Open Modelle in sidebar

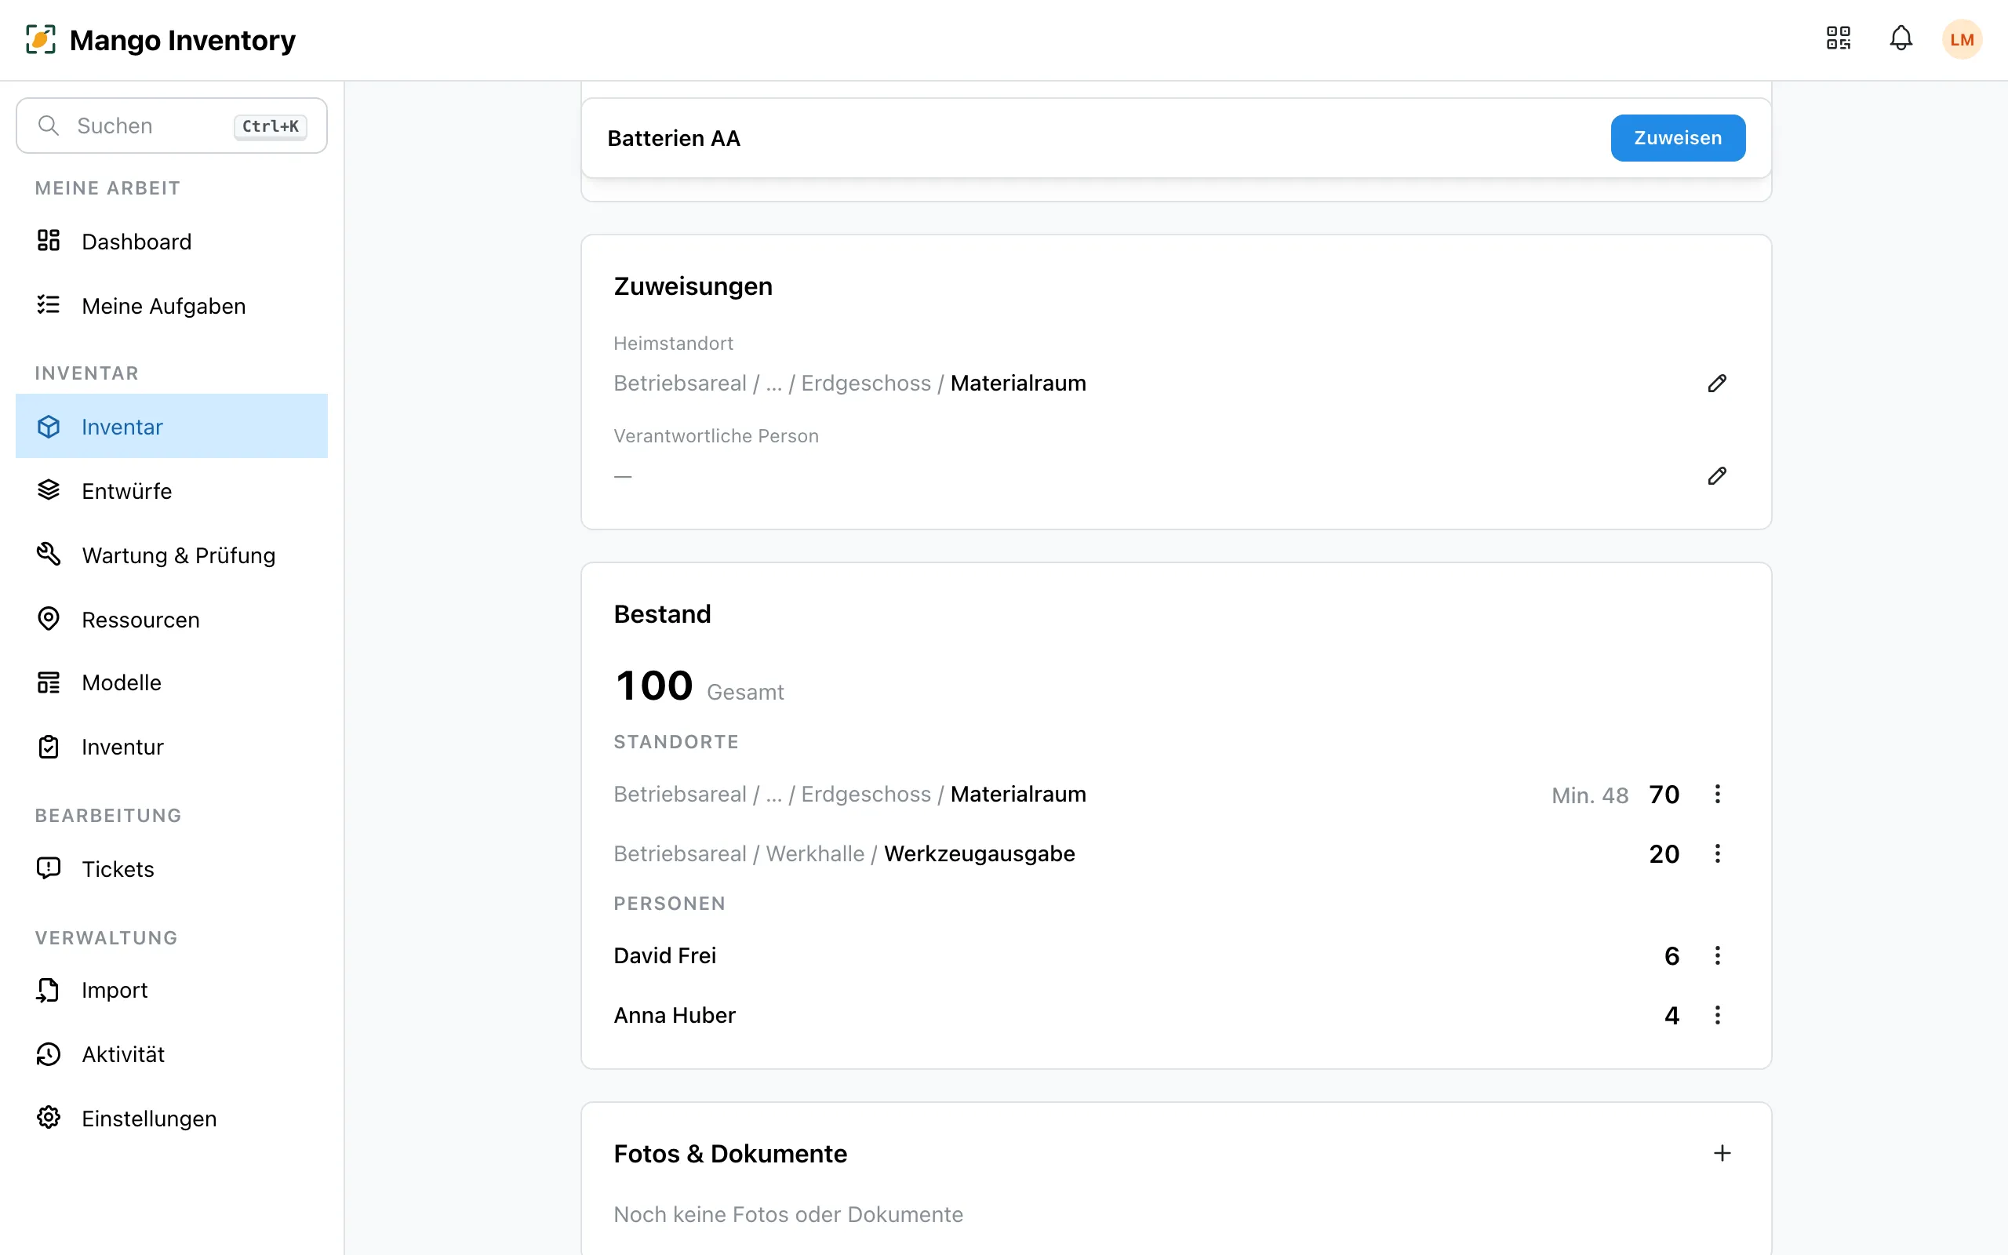(172, 682)
